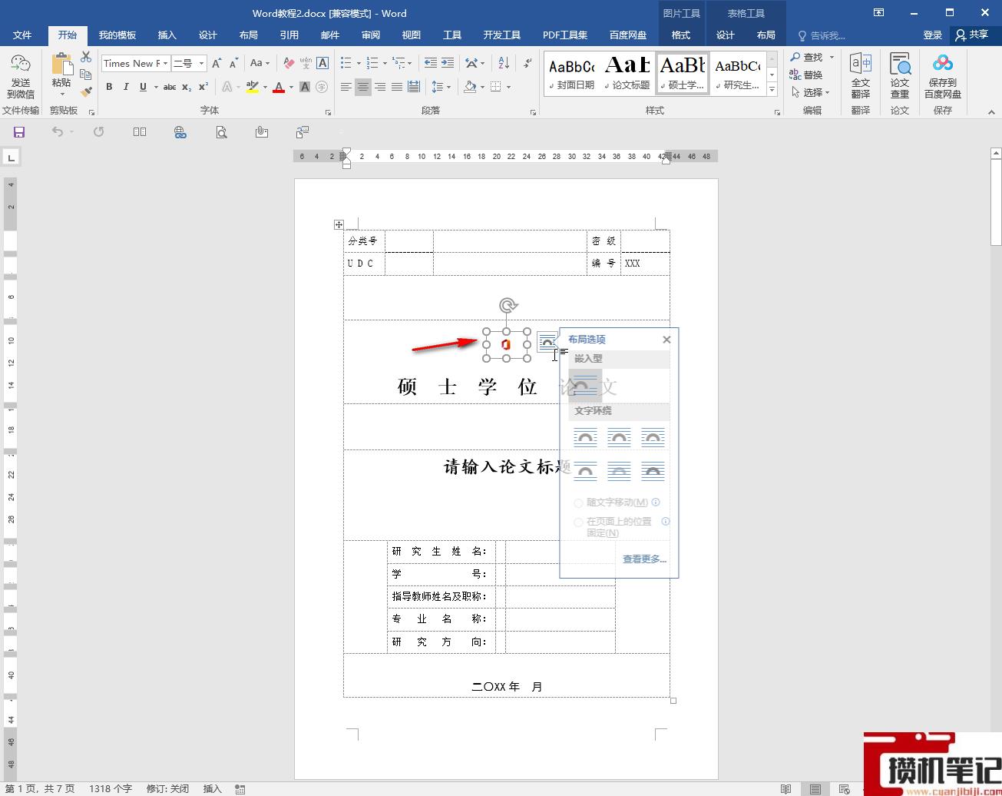
Task: Apply the 论文标题 style
Action: 628,74
